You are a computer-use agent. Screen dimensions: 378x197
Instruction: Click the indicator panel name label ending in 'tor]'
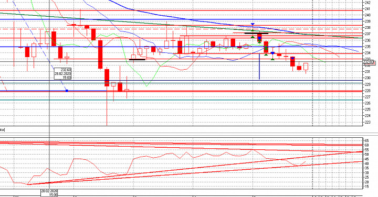click(3, 130)
